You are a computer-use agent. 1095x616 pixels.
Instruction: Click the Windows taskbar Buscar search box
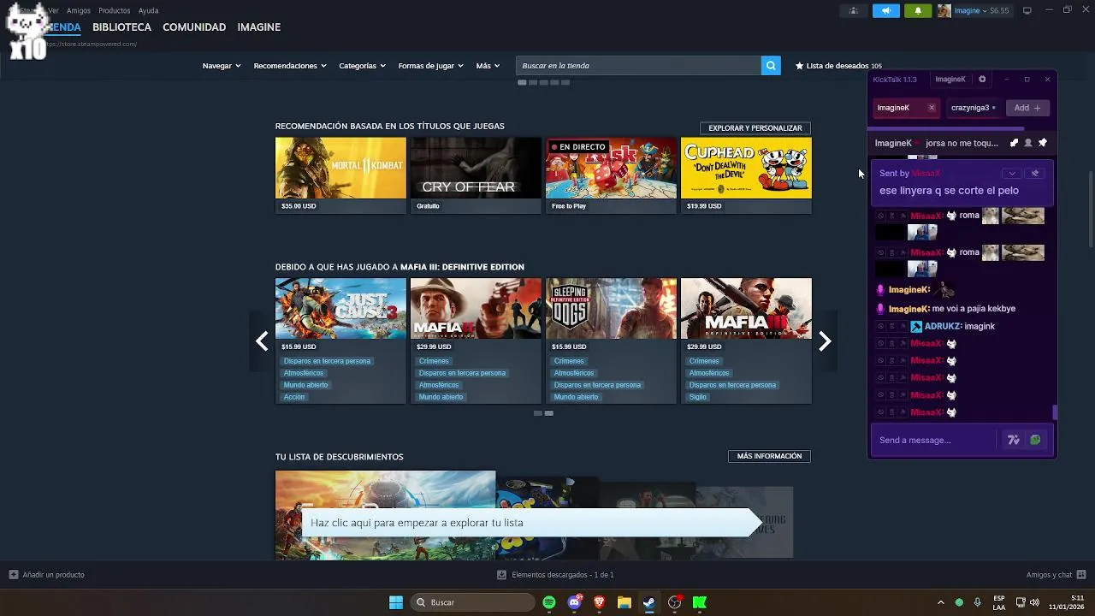pyautogui.click(x=472, y=602)
